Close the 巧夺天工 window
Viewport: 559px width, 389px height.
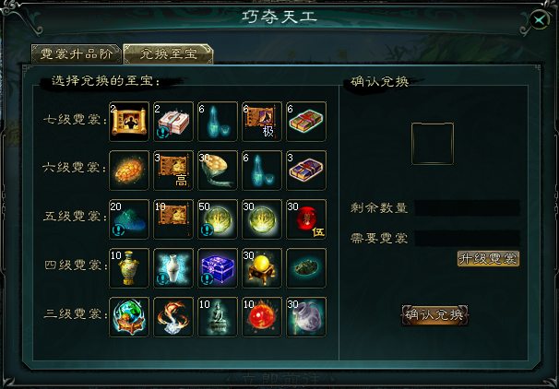pyautogui.click(x=540, y=20)
